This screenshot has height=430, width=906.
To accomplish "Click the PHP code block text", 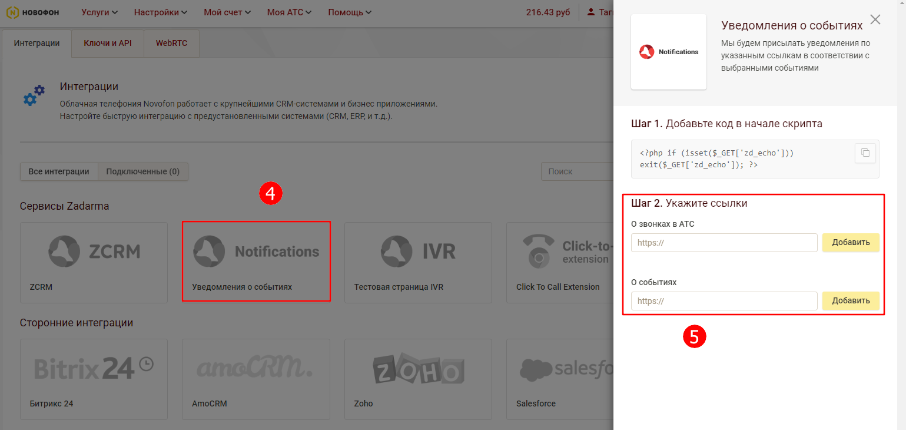I will point(717,159).
